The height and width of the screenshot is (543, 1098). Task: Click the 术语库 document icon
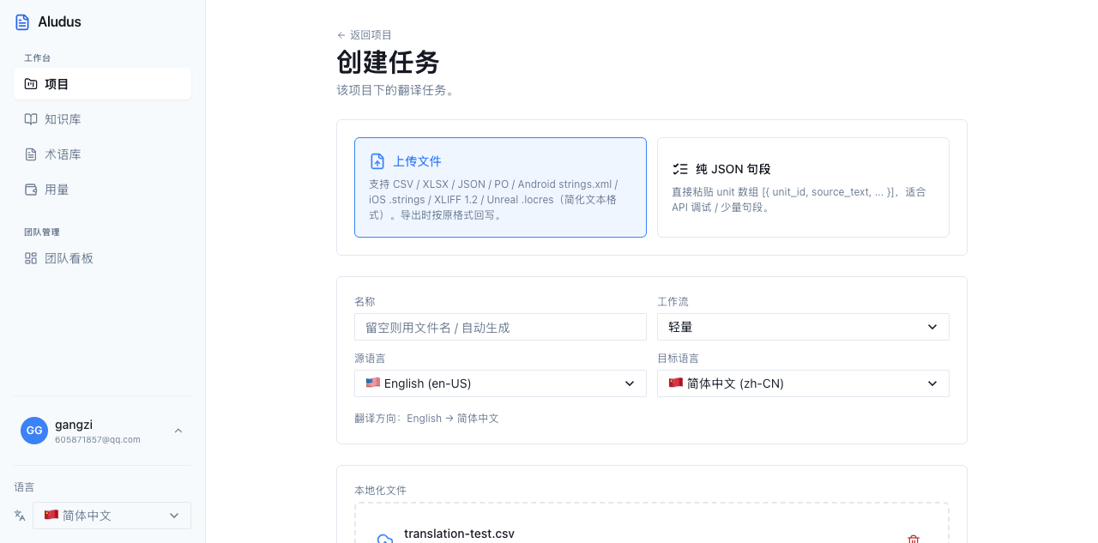click(x=31, y=154)
